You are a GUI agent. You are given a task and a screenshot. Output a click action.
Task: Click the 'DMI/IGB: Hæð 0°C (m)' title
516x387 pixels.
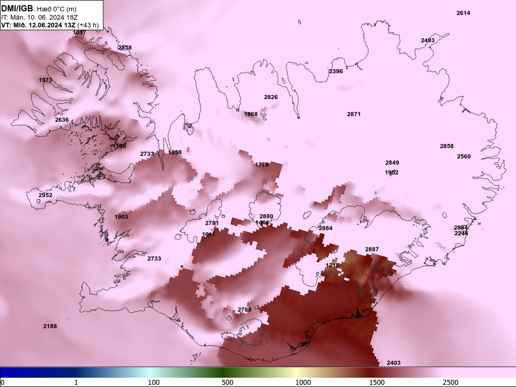pyautogui.click(x=39, y=9)
